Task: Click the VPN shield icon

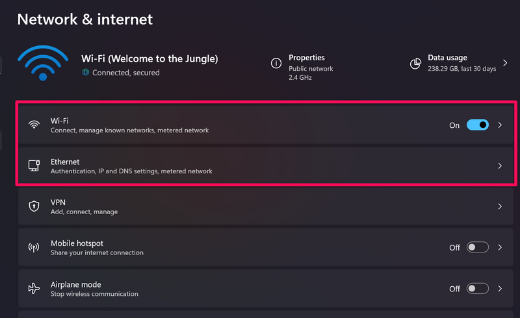Action: (34, 206)
